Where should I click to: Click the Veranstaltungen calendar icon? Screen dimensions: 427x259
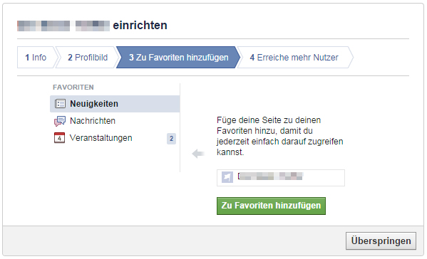59,138
